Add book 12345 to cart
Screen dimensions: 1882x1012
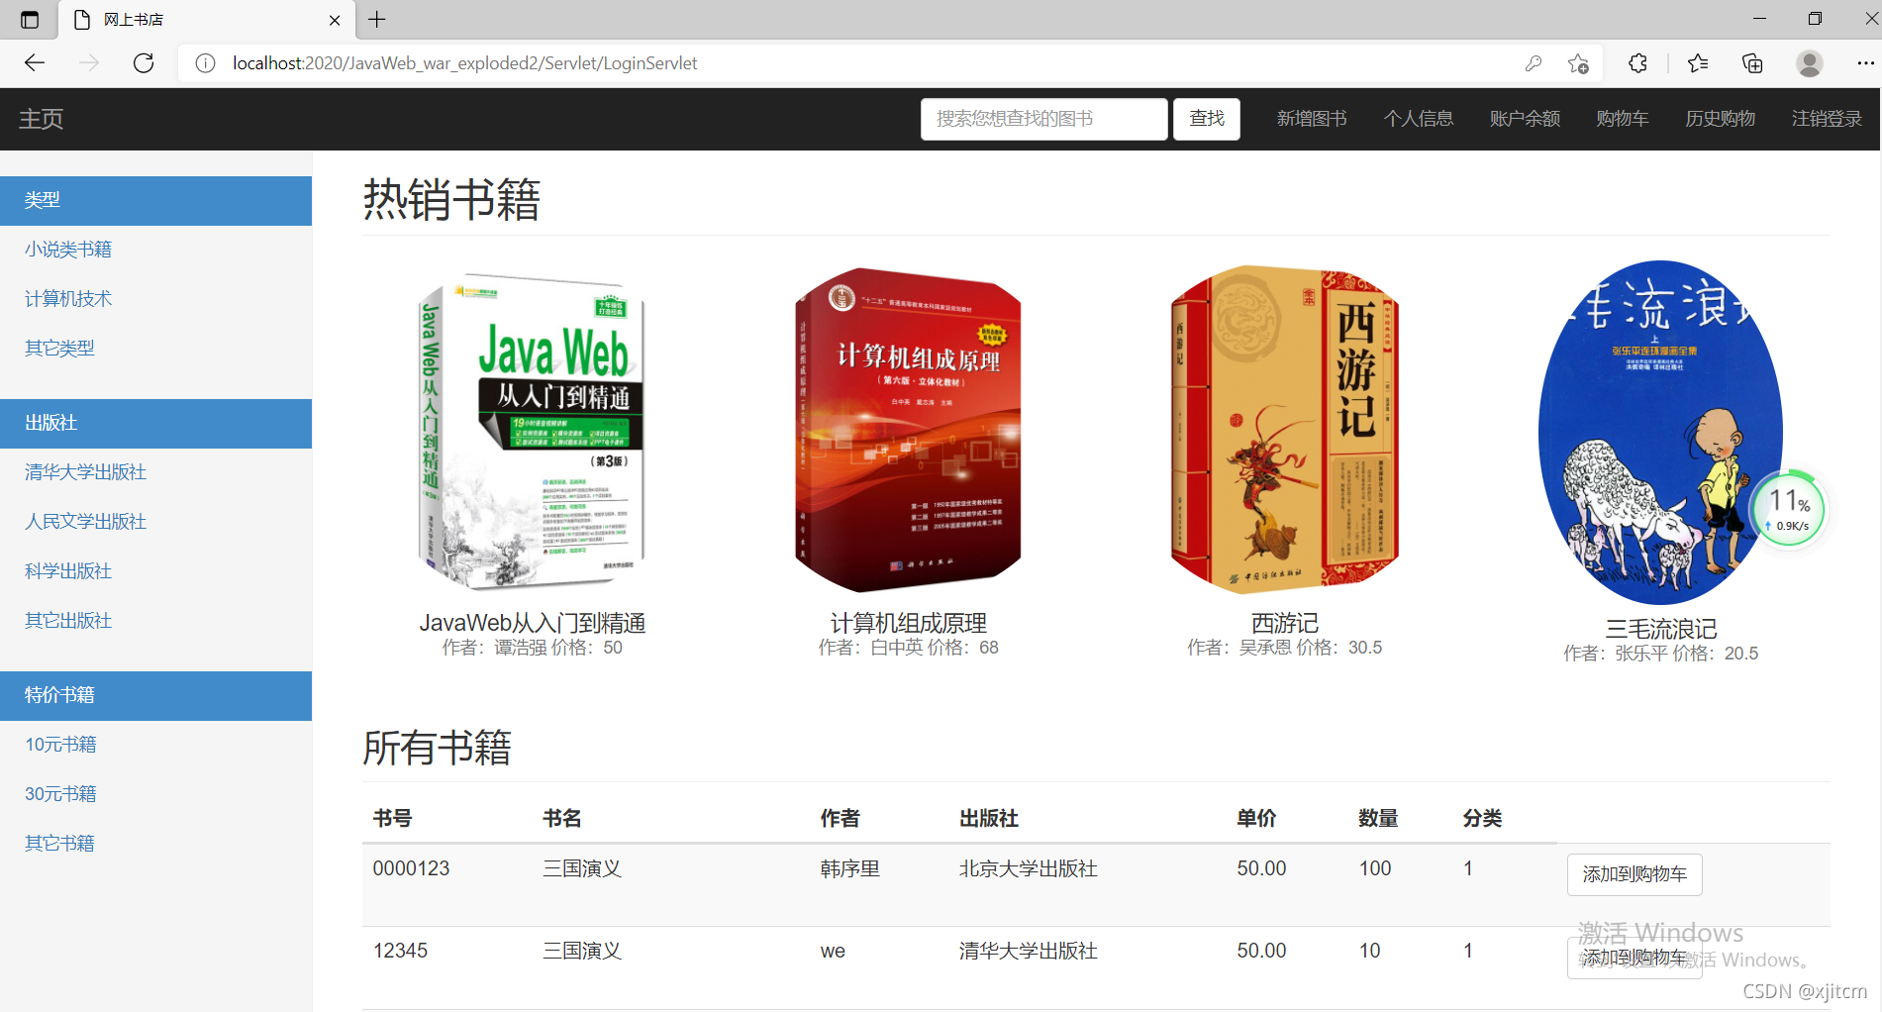[1634, 958]
